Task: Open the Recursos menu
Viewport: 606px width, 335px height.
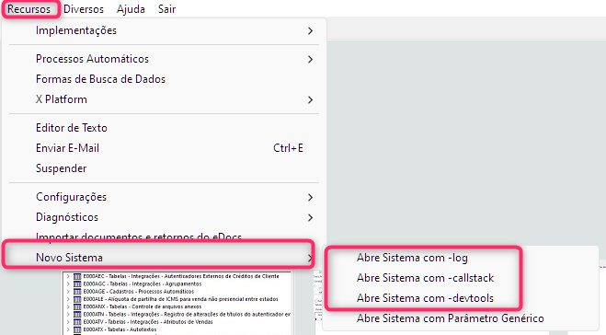Action: (x=29, y=9)
